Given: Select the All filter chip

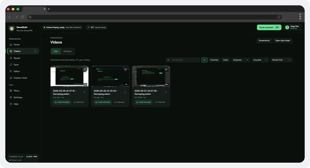Looking at the screenshot, I should point(204,60).
